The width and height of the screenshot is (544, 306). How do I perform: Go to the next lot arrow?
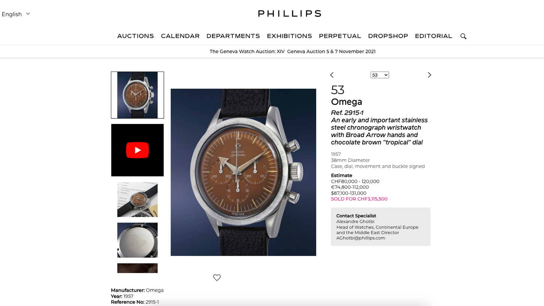(429, 75)
